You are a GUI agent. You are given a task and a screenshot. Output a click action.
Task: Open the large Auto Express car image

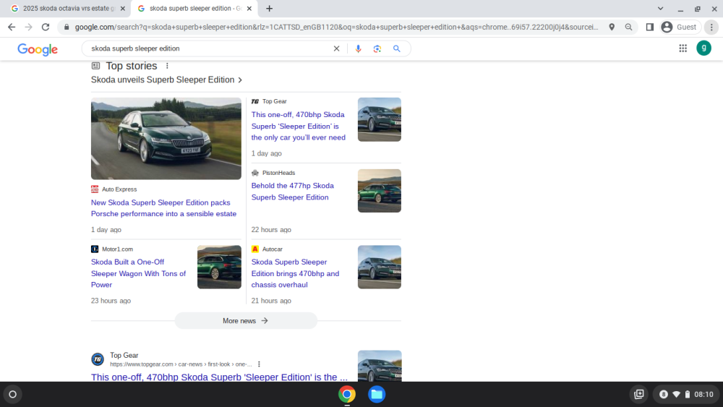pyautogui.click(x=166, y=138)
